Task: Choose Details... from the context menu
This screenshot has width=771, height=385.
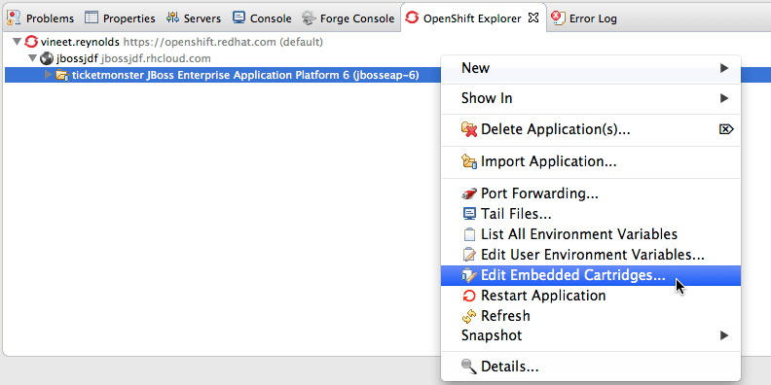Action: (591, 367)
